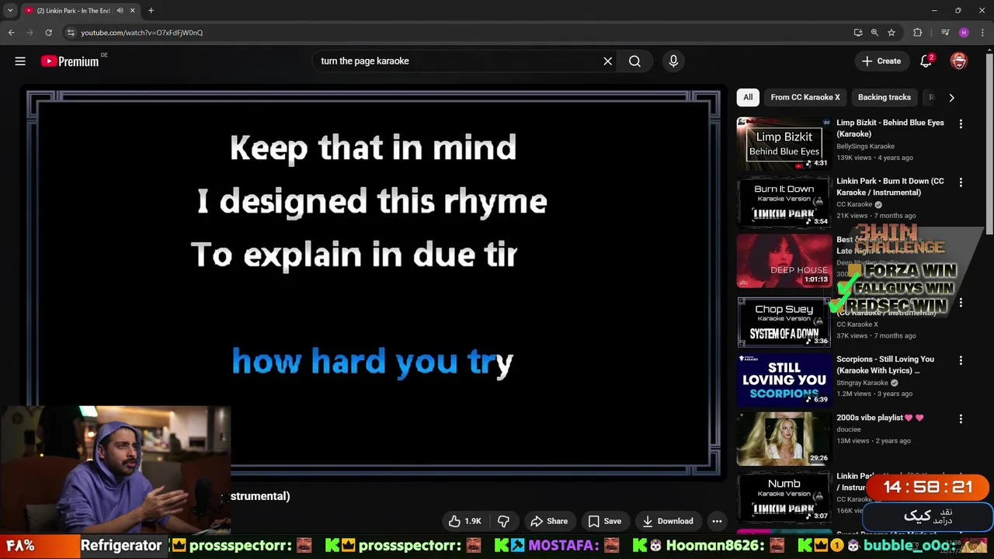Clear the search text with the X
The height and width of the screenshot is (559, 994).
[x=608, y=61]
